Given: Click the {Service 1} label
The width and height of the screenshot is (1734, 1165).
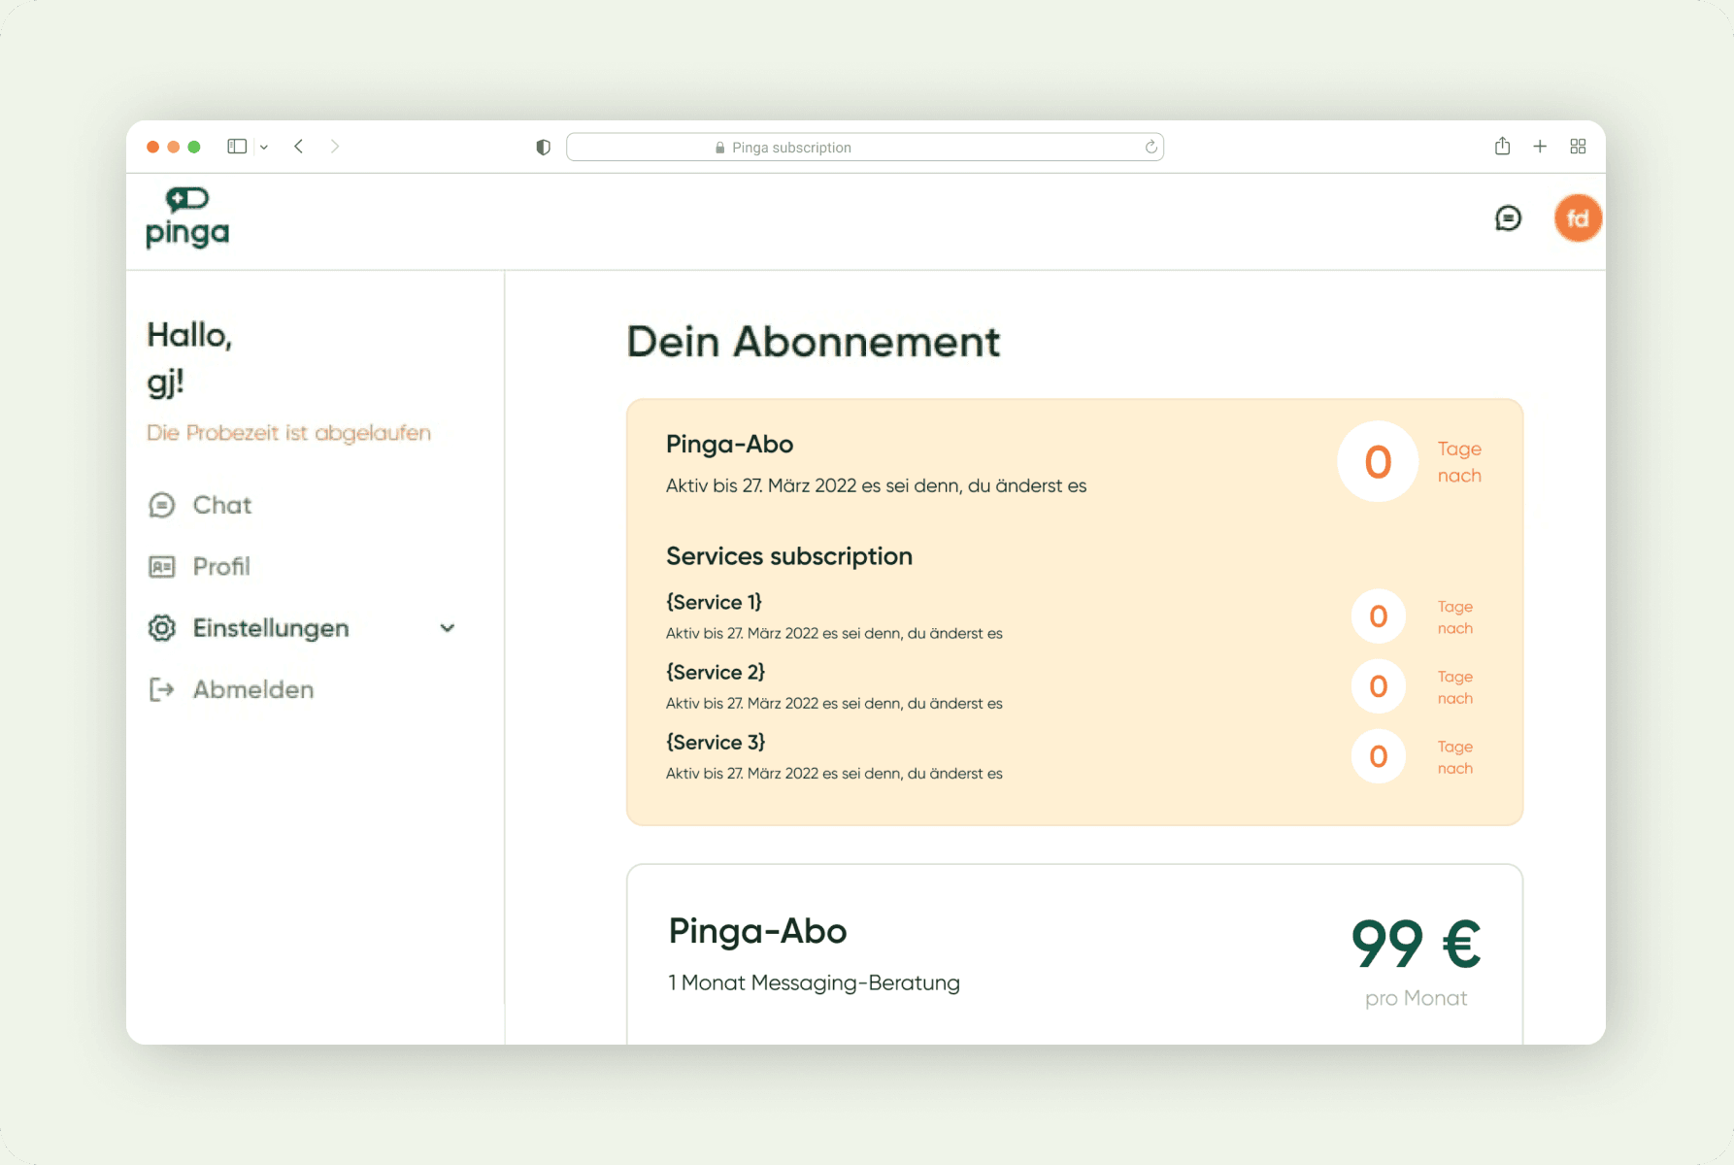Looking at the screenshot, I should coord(715,603).
